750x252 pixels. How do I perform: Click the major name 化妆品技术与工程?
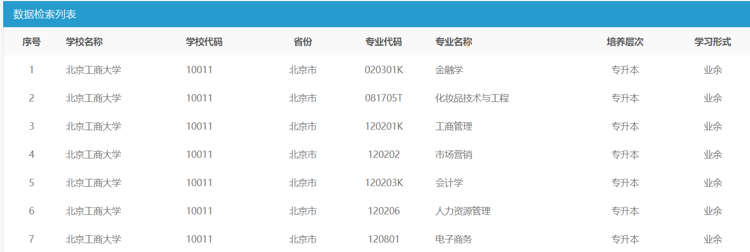click(472, 98)
